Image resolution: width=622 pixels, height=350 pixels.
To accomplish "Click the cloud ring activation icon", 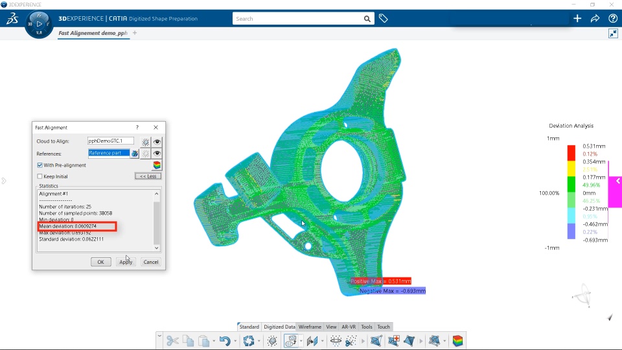I will [x=336, y=340].
